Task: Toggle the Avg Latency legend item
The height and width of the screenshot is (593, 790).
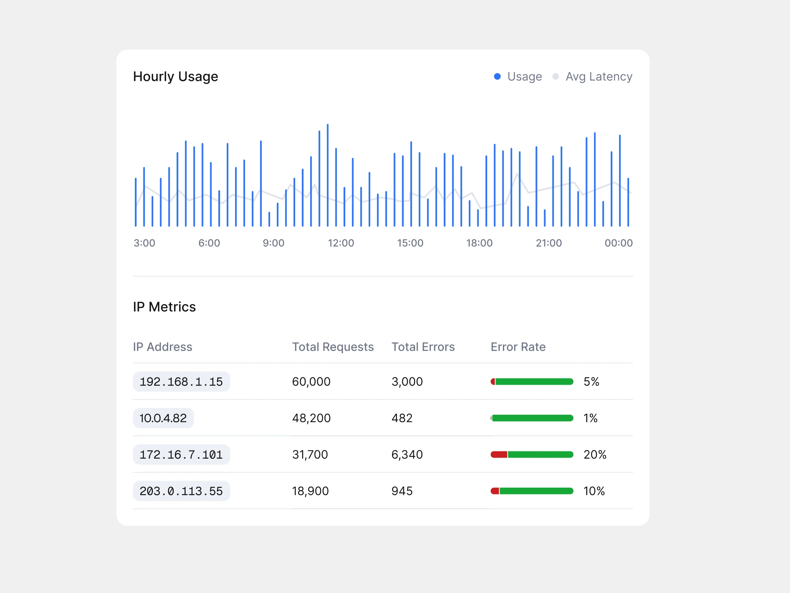Action: 592,77
